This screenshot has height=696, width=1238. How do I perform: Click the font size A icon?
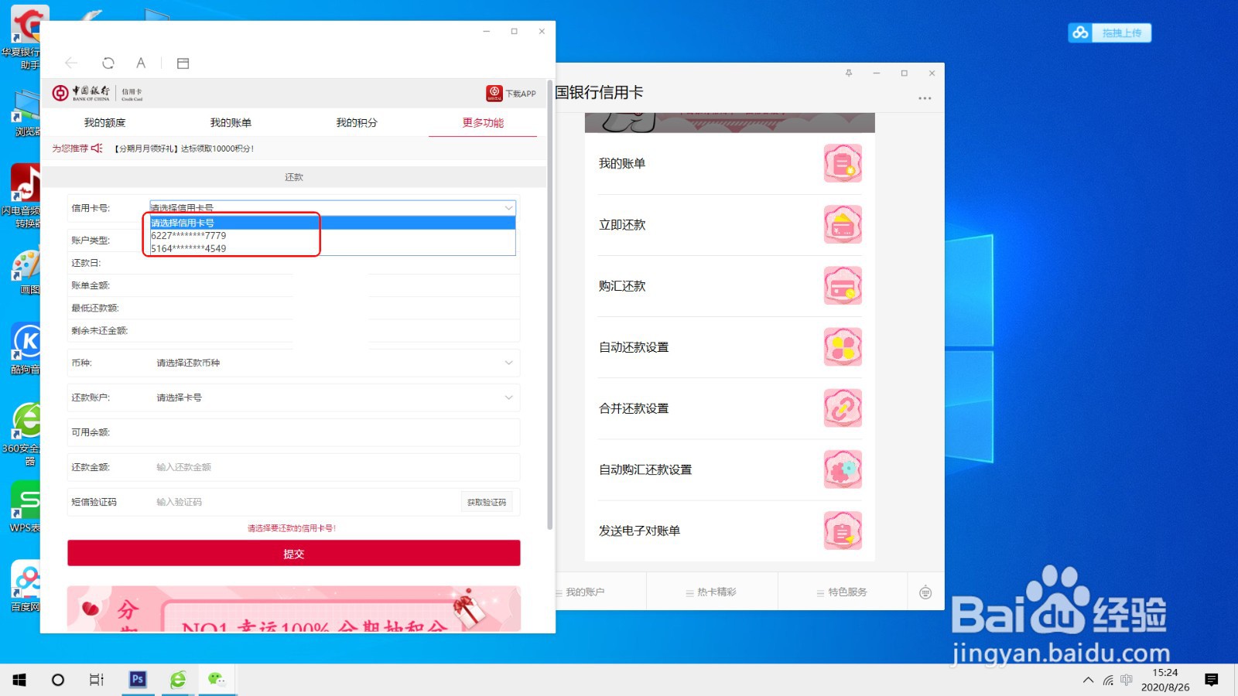(141, 63)
